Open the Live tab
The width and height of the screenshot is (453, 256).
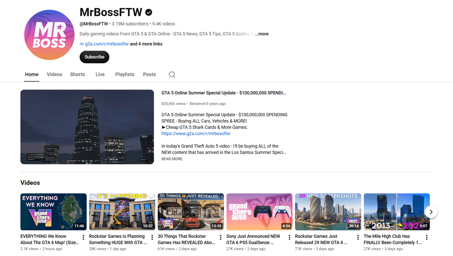[100, 75]
